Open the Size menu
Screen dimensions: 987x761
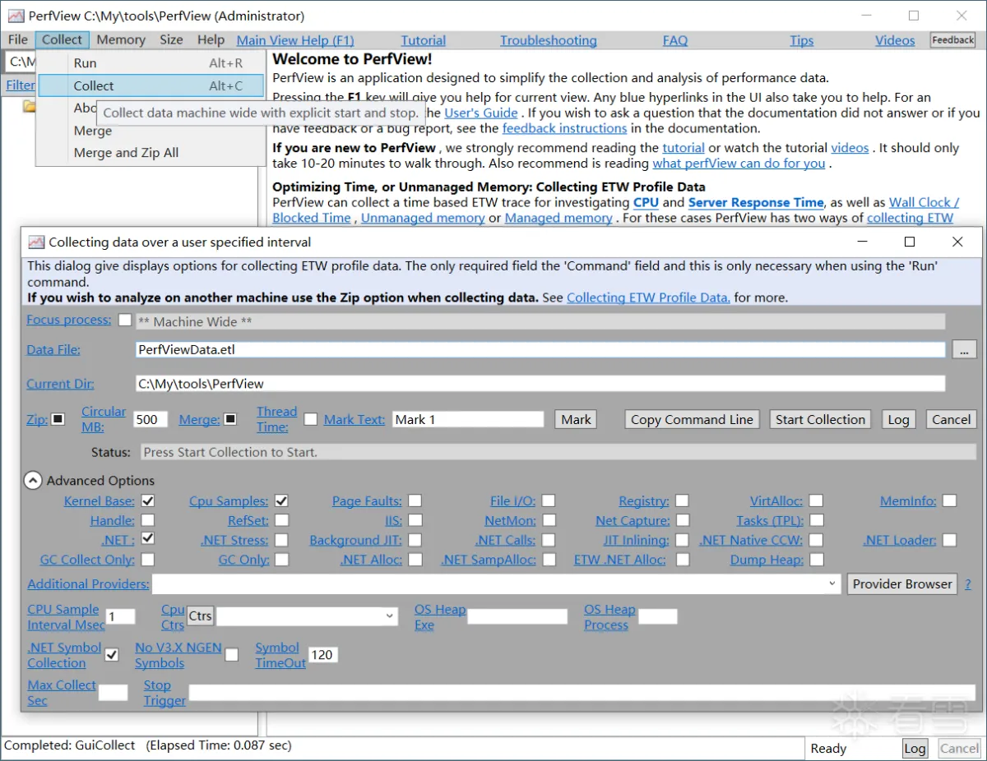click(x=171, y=40)
